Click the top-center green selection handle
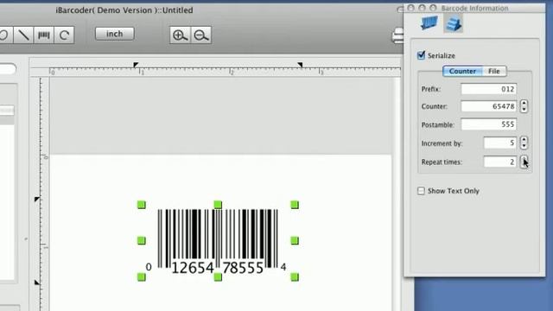 pyautogui.click(x=218, y=205)
